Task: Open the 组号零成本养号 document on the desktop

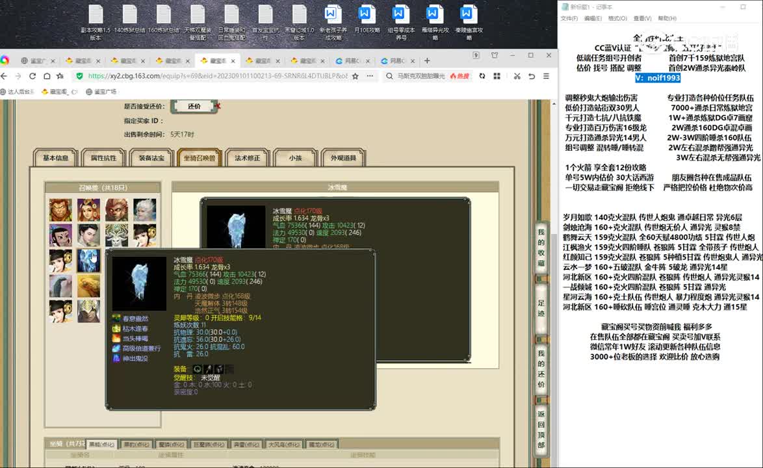Action: (x=401, y=22)
